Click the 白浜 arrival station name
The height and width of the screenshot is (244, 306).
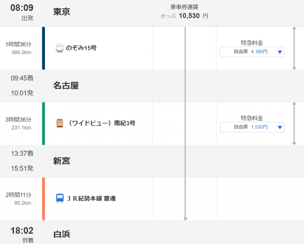tap(62, 234)
